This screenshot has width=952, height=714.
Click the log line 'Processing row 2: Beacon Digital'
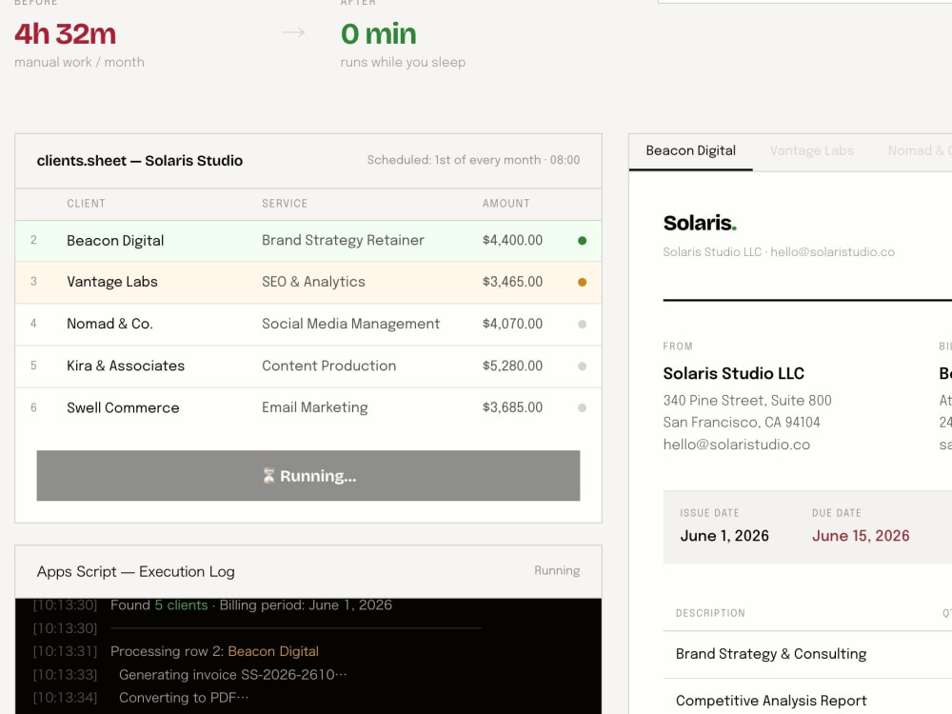pyautogui.click(x=214, y=651)
